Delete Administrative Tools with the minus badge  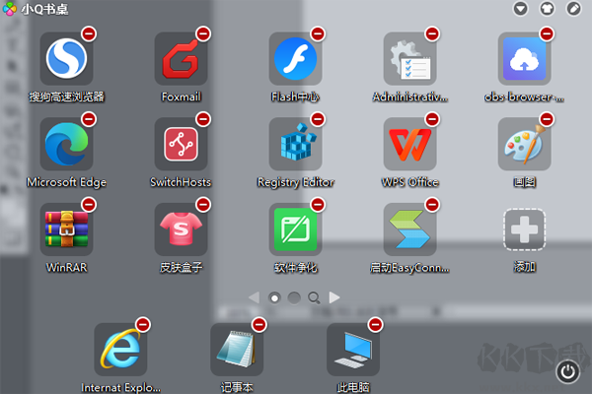[x=432, y=33]
